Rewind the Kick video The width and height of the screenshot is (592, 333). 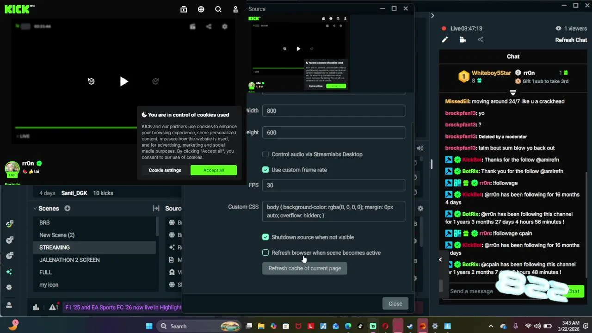click(x=91, y=81)
